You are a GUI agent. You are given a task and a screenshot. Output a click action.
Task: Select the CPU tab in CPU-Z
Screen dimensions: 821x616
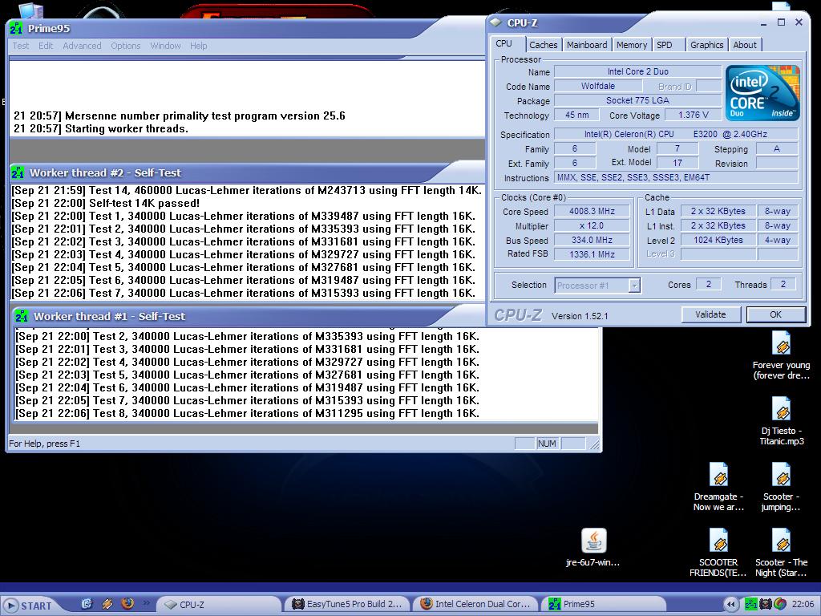[x=504, y=44]
